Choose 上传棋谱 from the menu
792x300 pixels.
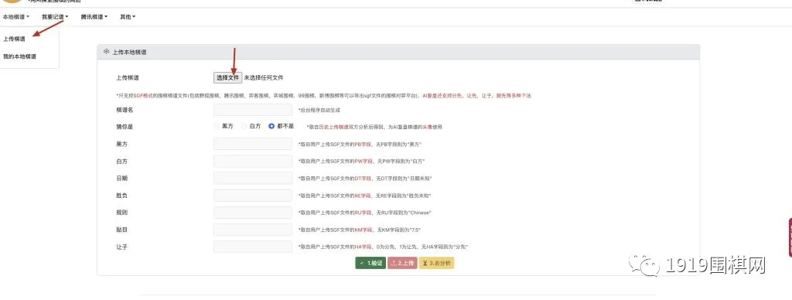[14, 39]
